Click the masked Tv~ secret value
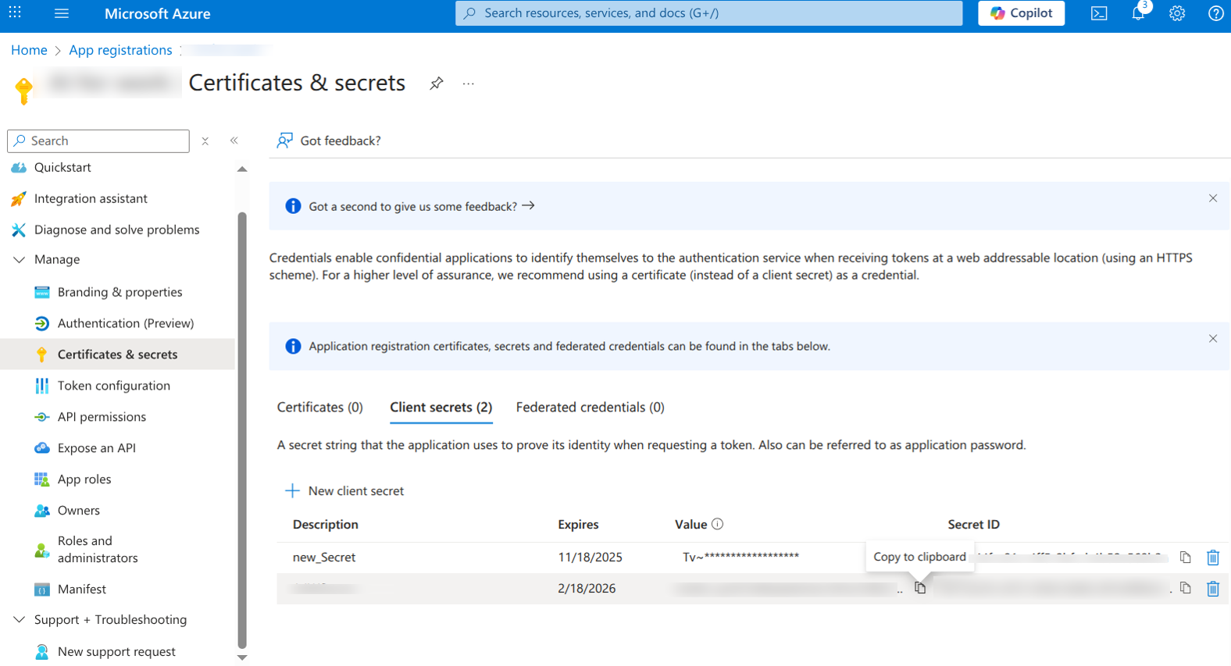 (x=740, y=557)
